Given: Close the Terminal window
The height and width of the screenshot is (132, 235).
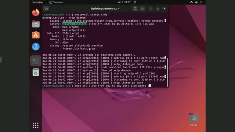Looking at the screenshot, I should pyautogui.click(x=164, y=8).
